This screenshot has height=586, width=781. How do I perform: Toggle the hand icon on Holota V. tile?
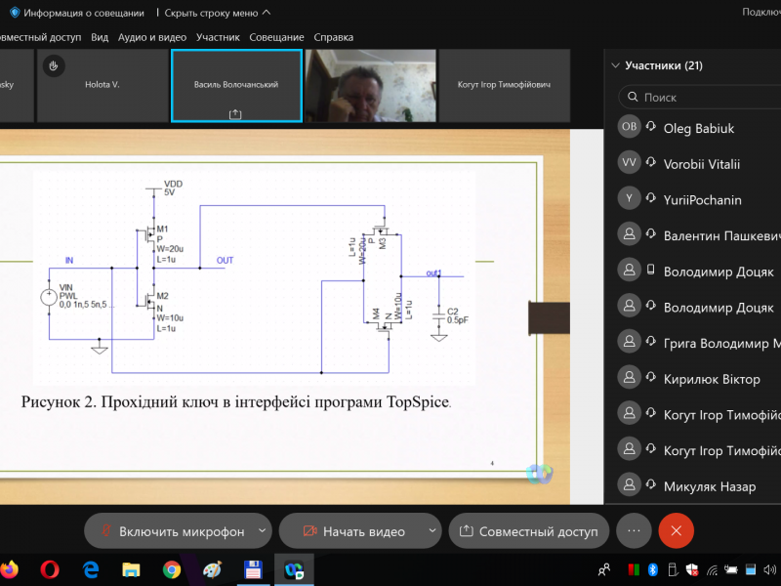pyautogui.click(x=56, y=66)
